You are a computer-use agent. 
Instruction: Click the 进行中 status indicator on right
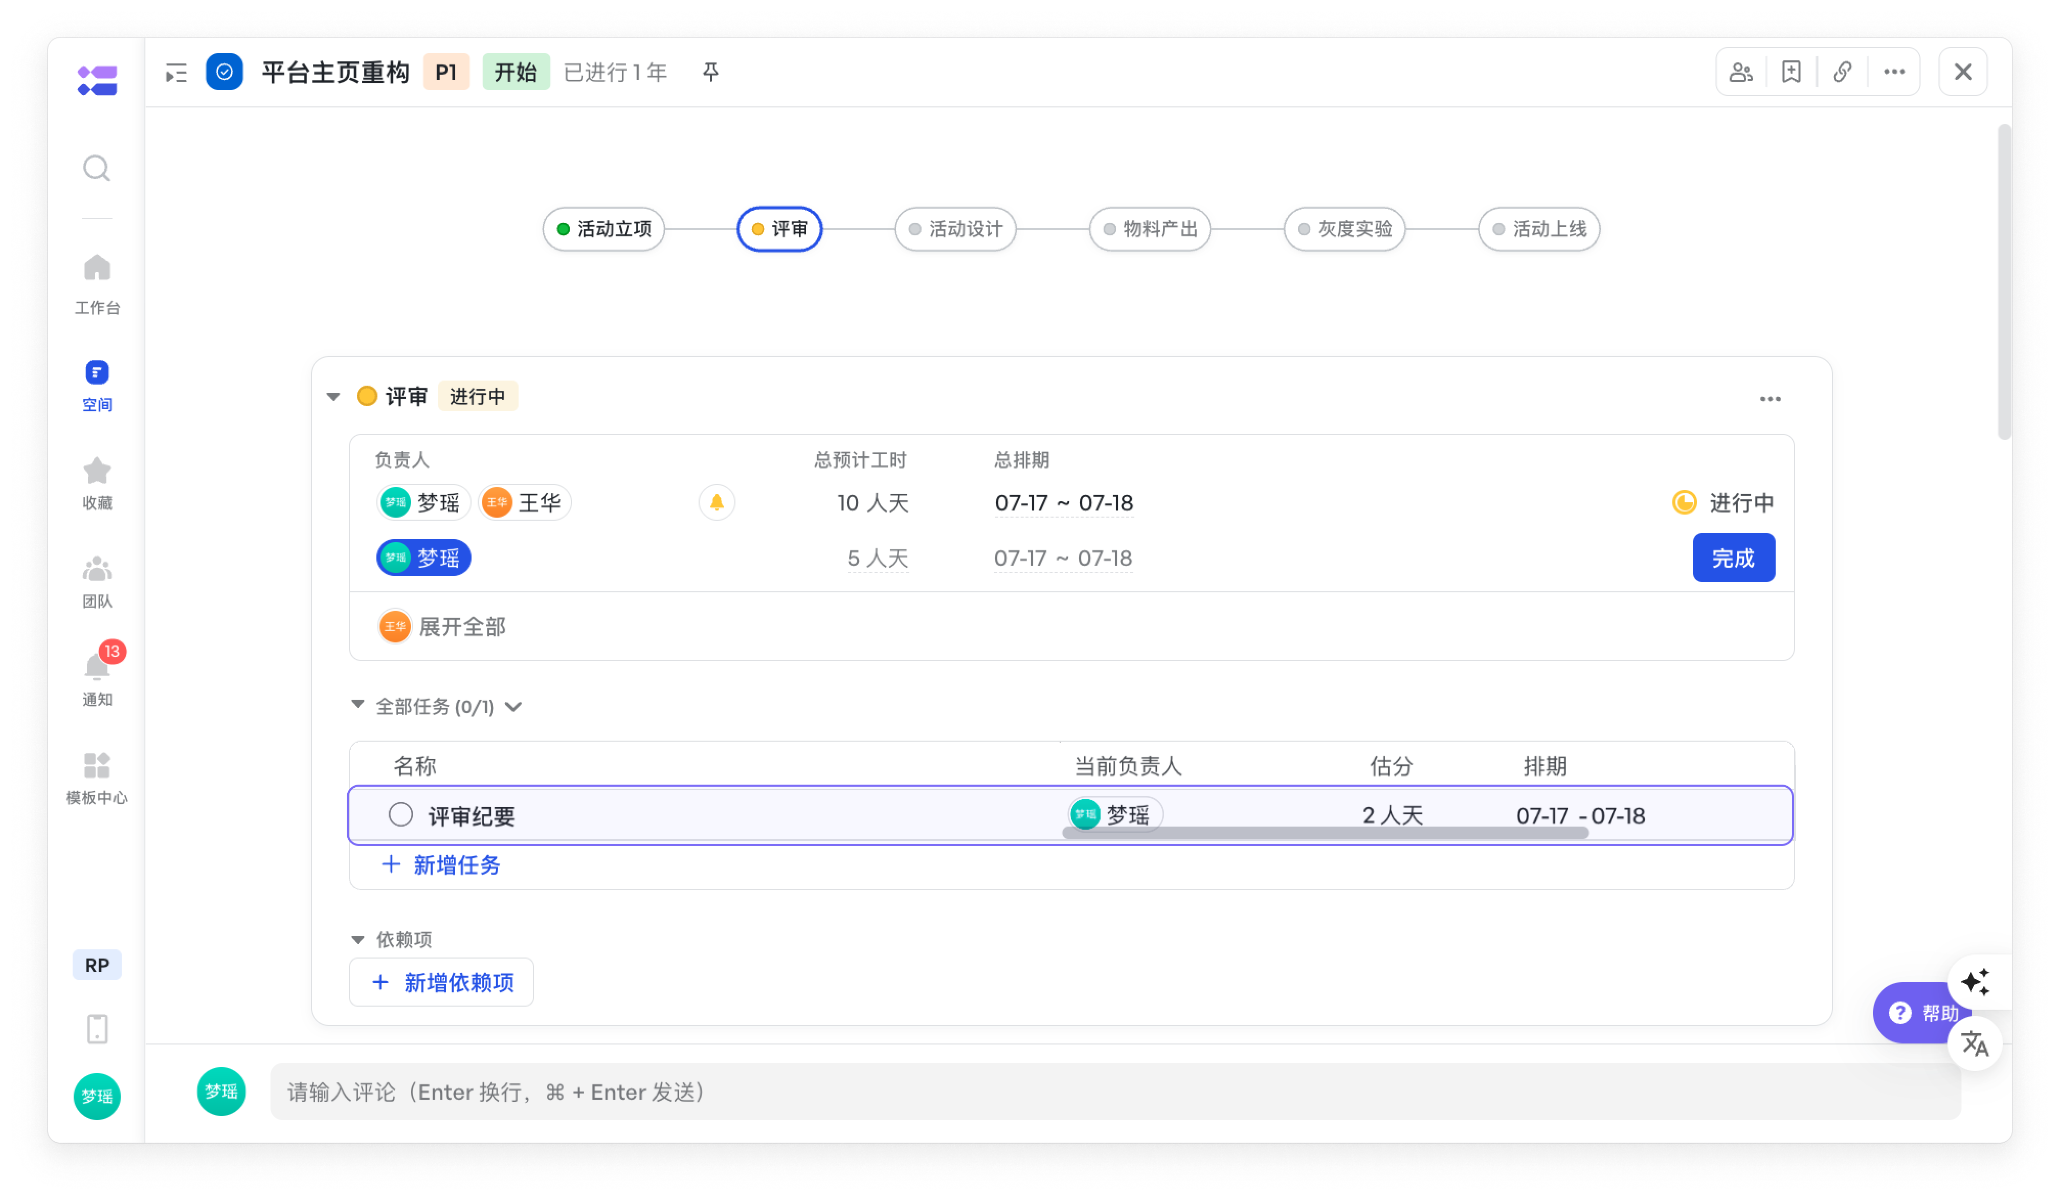click(1722, 503)
